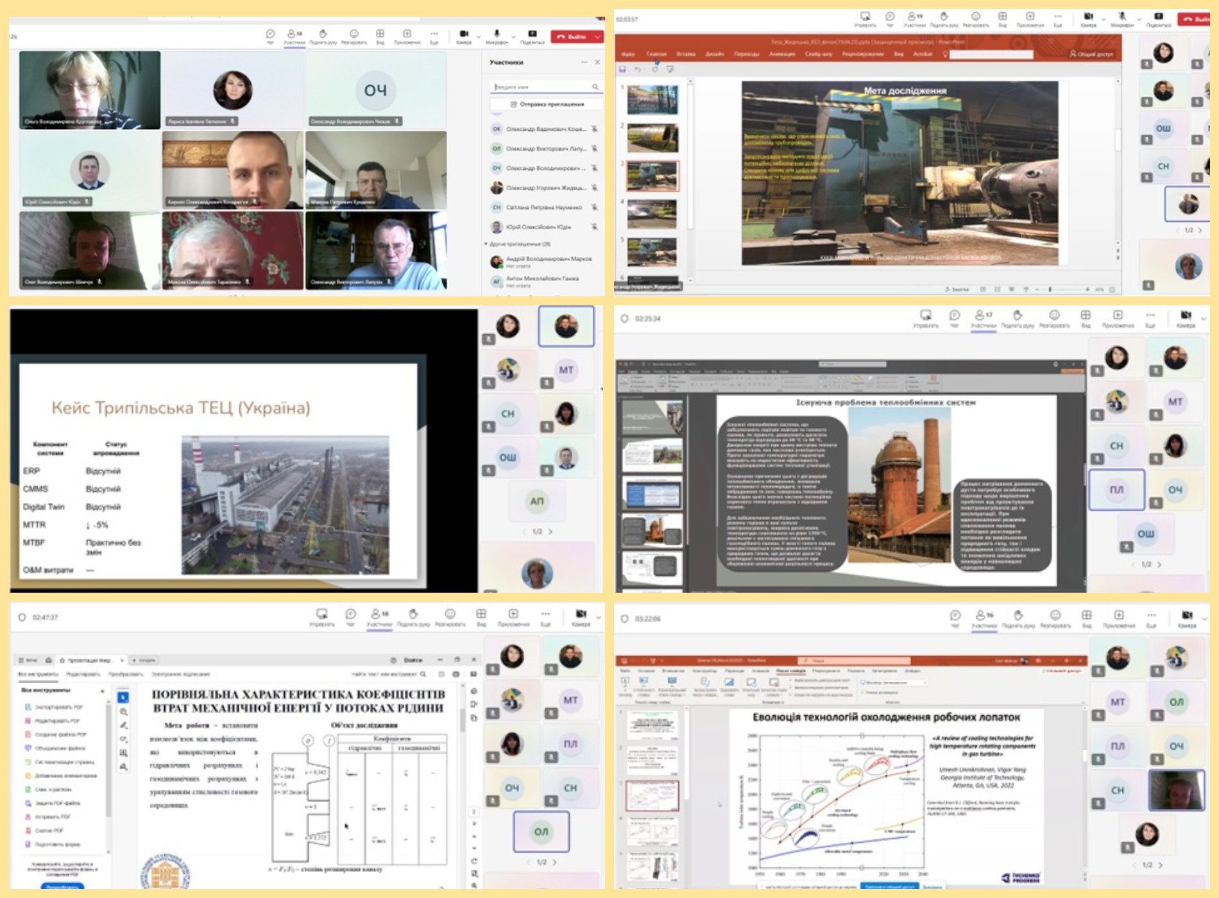Image resolution: width=1219 pixels, height=898 pixels.
Task: Click the Share screen icon in top-left meeting
Action: click(532, 35)
